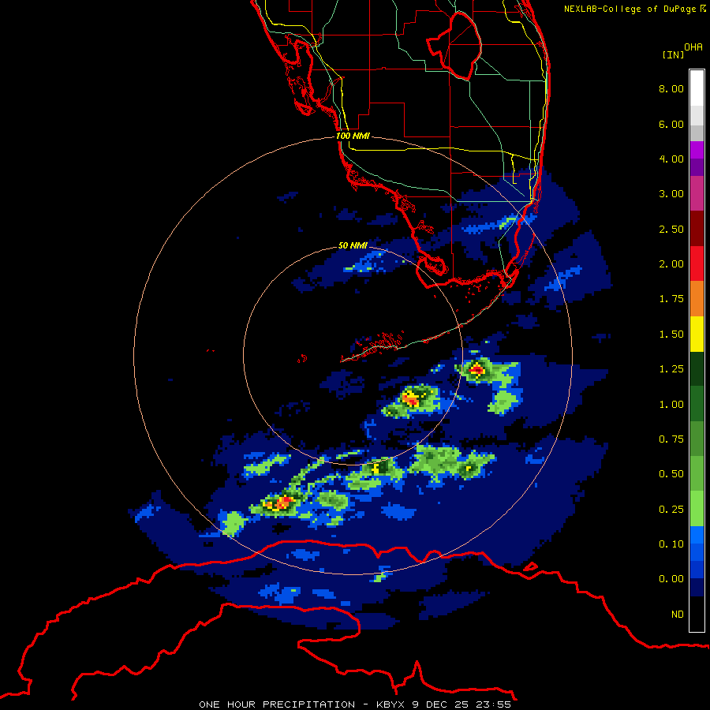The height and width of the screenshot is (710, 710).
Task: Select the 0.10 legend value
Action: [x=671, y=544]
